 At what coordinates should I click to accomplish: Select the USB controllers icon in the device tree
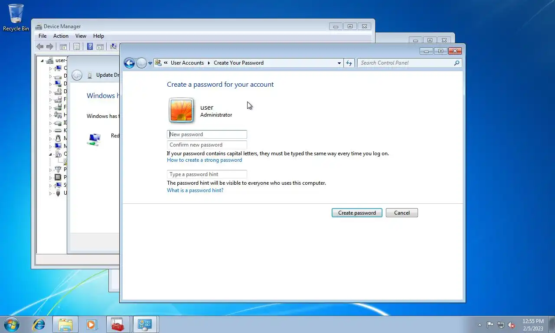[58, 193]
